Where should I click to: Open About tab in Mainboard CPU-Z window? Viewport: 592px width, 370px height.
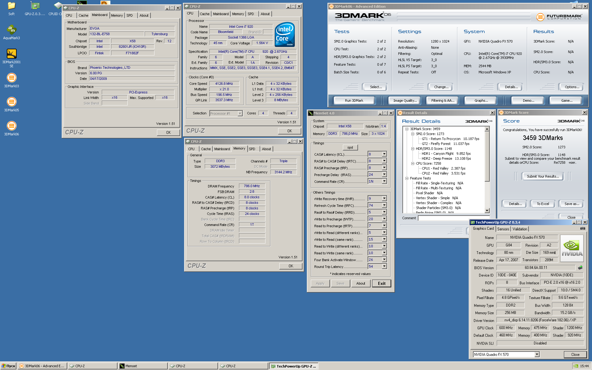point(144,15)
